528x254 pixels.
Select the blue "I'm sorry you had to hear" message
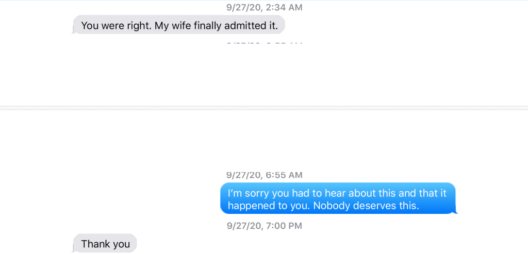(x=338, y=198)
